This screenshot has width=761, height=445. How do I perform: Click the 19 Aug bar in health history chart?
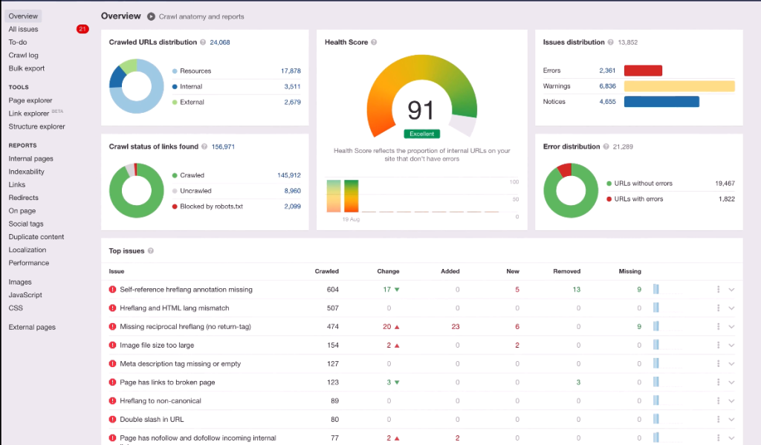click(351, 196)
